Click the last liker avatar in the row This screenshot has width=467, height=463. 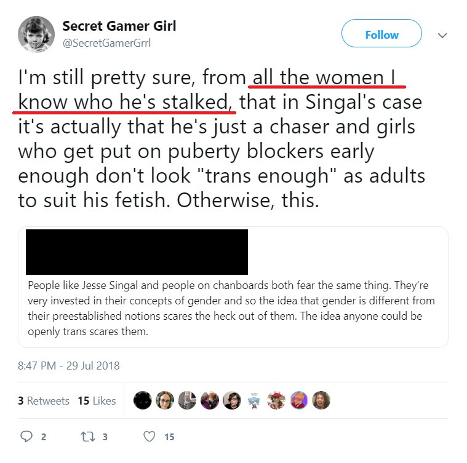pos(321,400)
